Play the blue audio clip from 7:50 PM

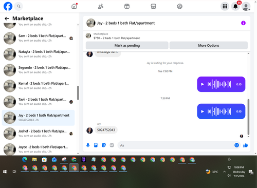[x=203, y=111]
